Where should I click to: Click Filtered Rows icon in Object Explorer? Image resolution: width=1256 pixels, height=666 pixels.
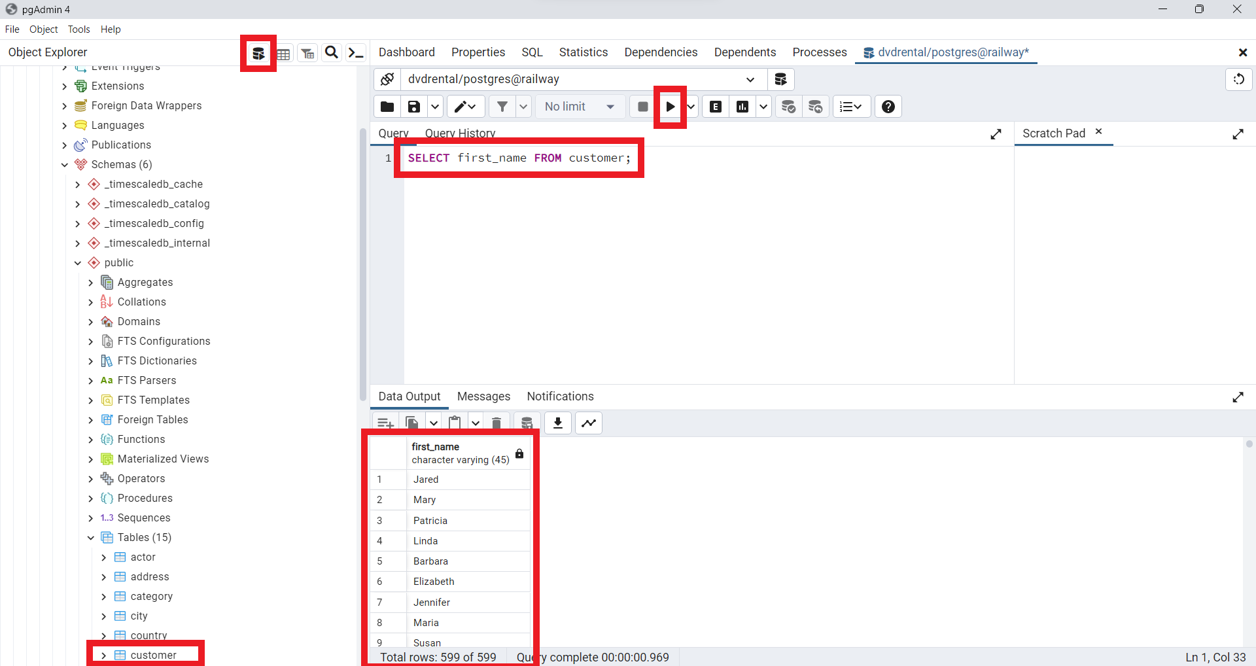(x=307, y=53)
